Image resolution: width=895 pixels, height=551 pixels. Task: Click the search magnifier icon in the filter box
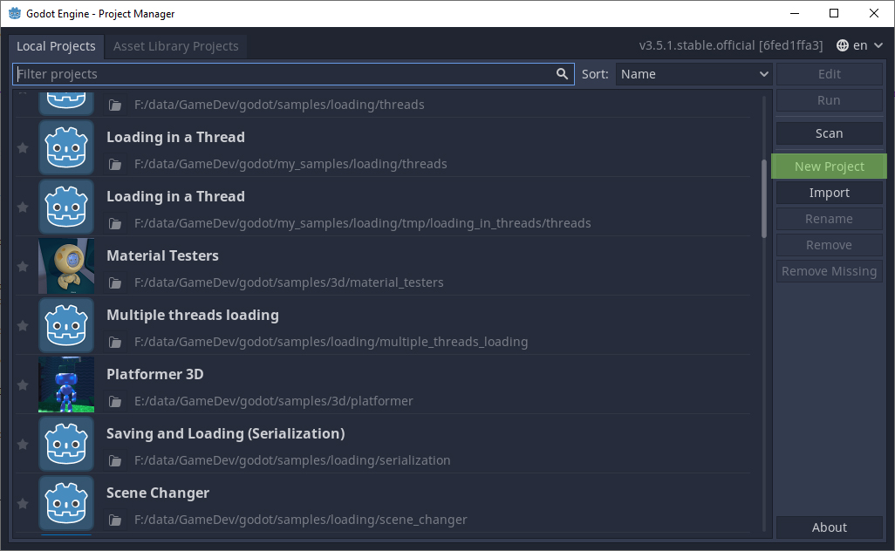562,73
